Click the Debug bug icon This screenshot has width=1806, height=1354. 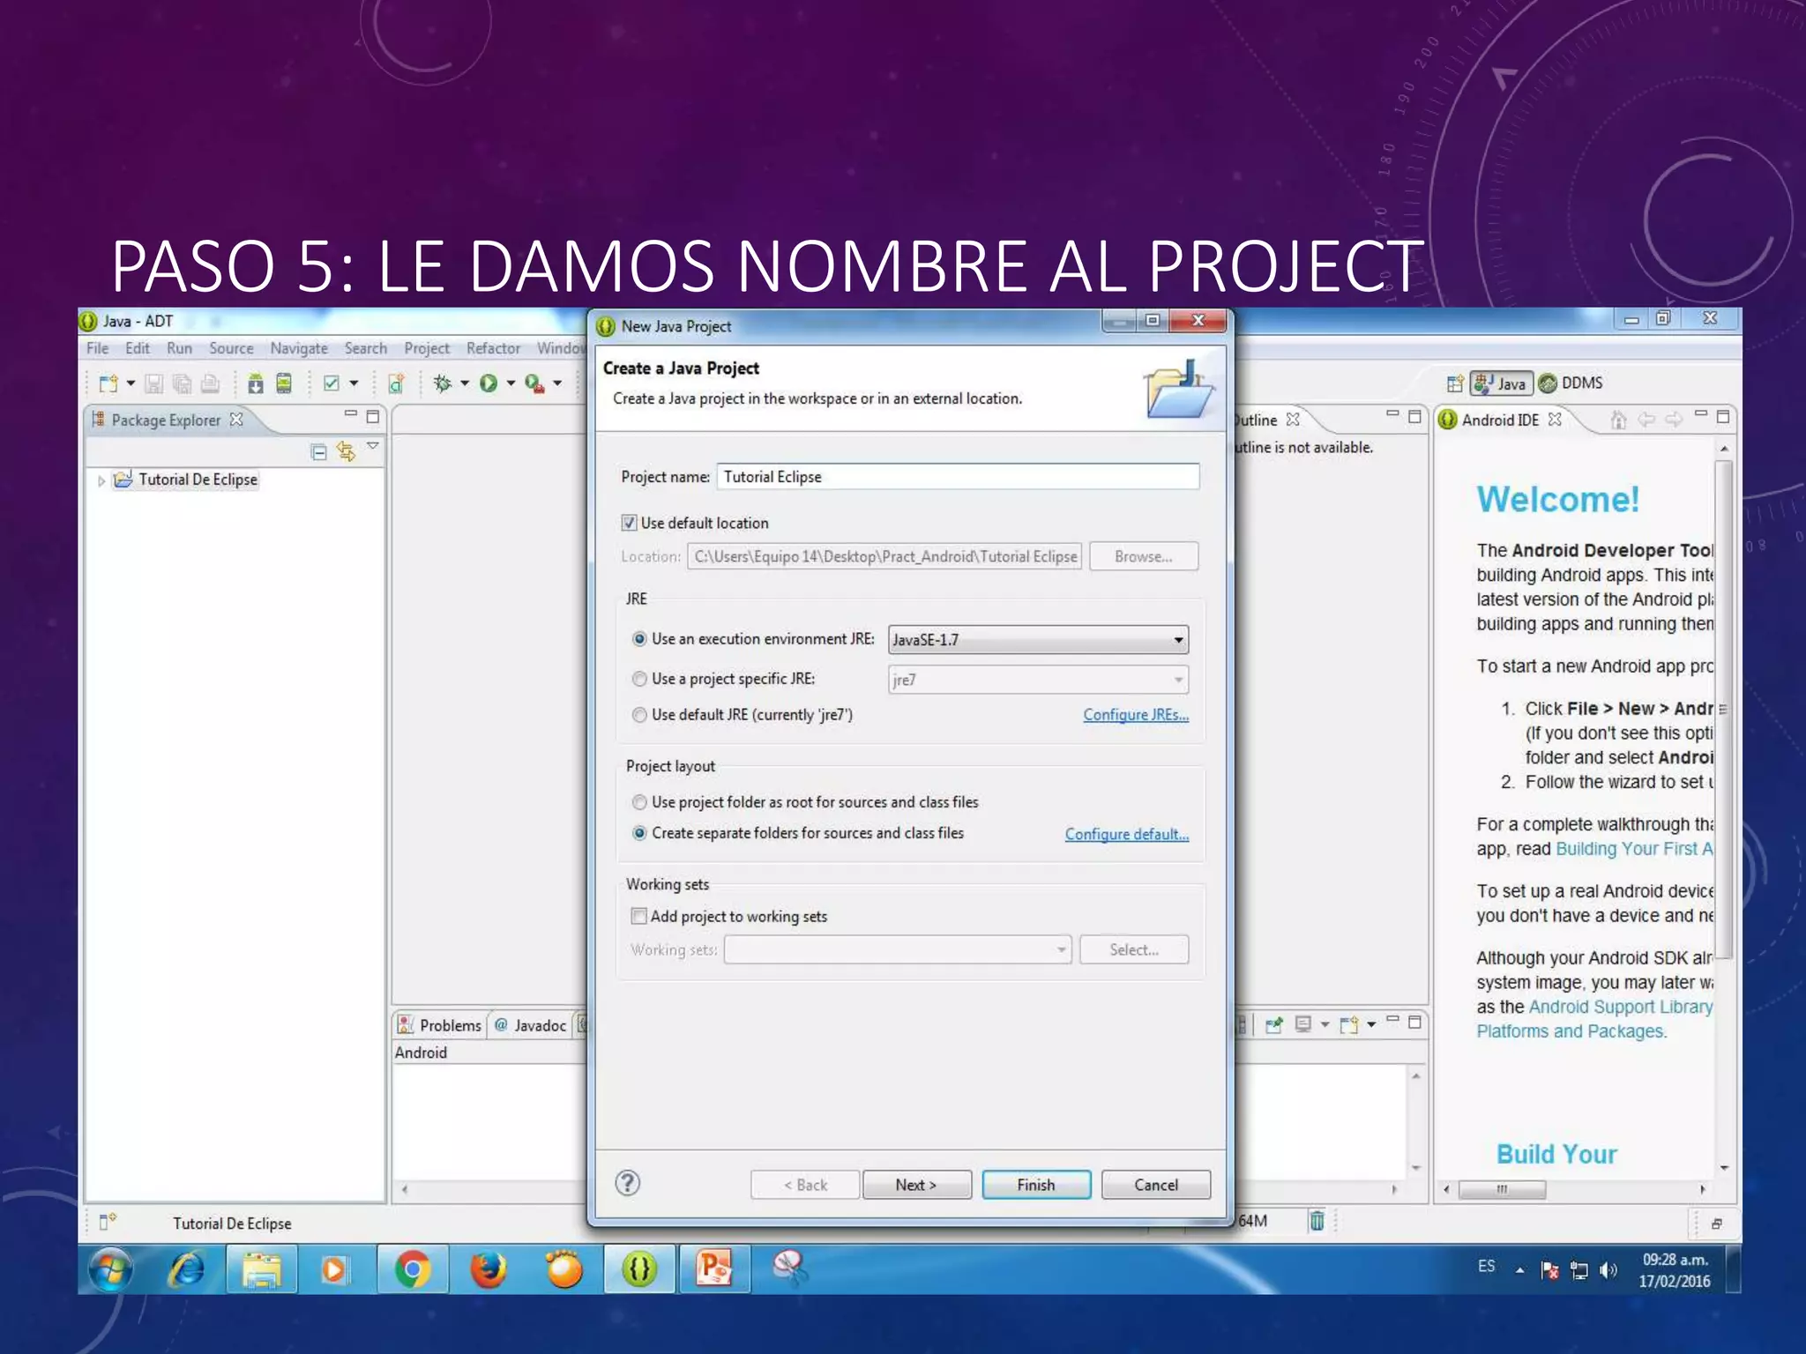[x=443, y=383]
